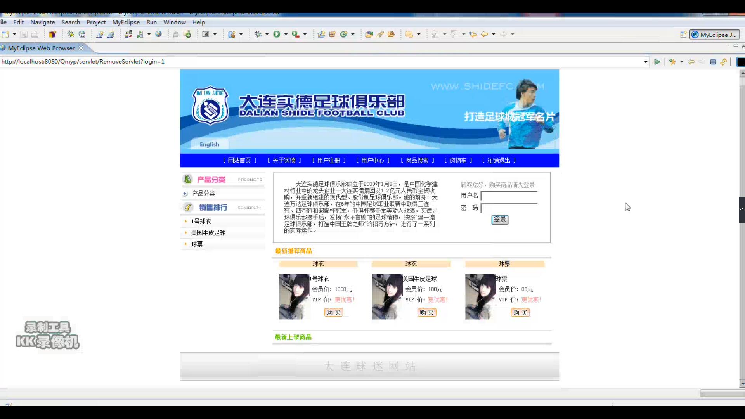Open the URL address history dropdown

(646, 62)
